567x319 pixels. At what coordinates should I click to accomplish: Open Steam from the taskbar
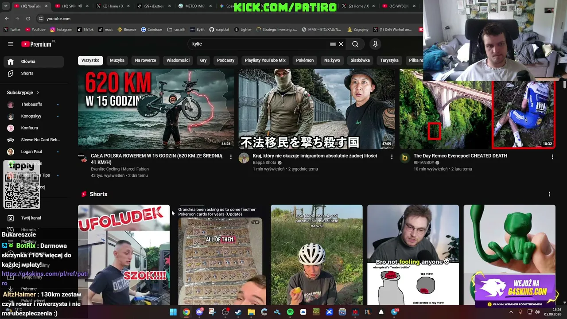238,312
